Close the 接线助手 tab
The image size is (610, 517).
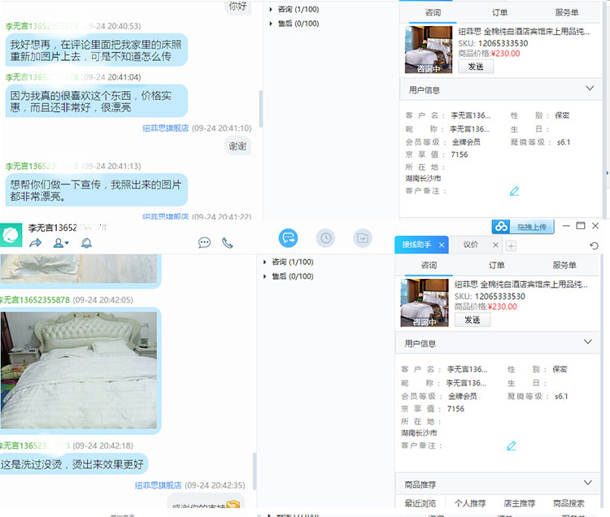442,245
